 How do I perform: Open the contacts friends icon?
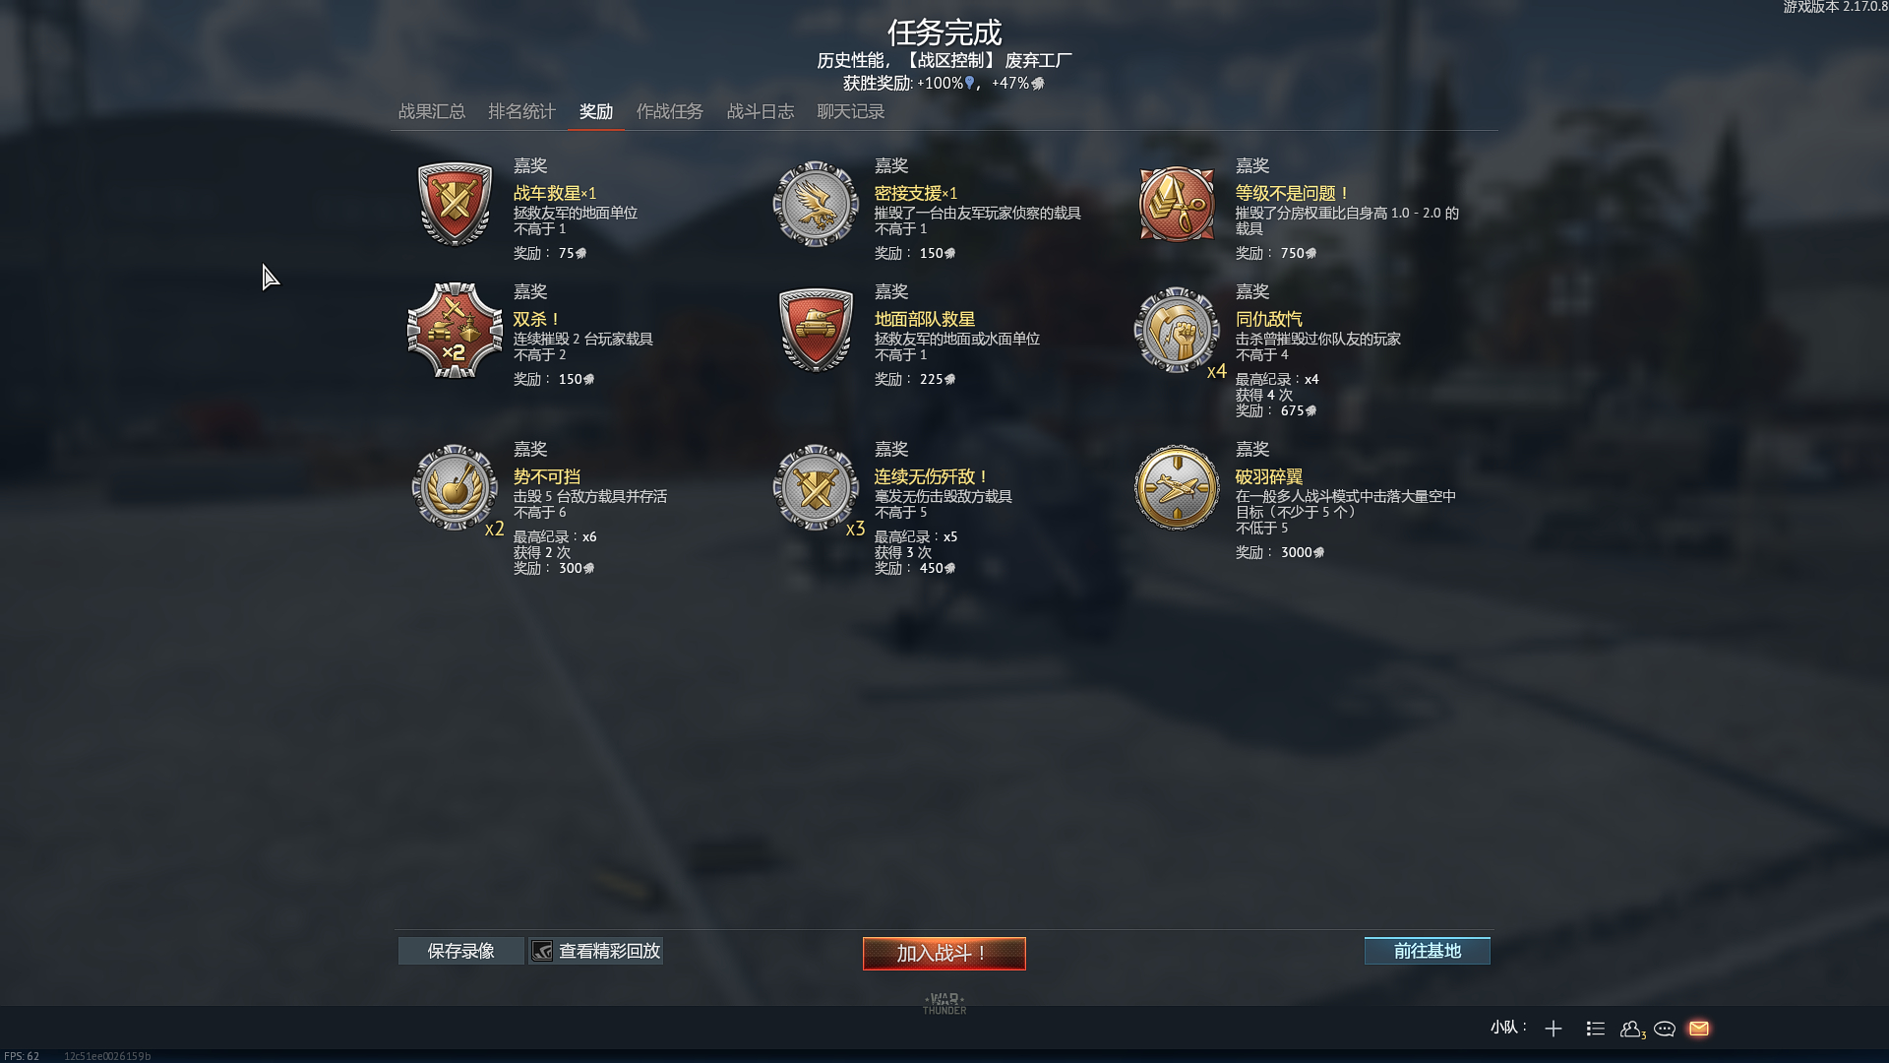pyautogui.click(x=1632, y=1029)
